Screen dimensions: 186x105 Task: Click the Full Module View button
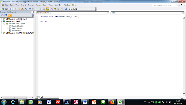pyautogui.click(x=39, y=97)
